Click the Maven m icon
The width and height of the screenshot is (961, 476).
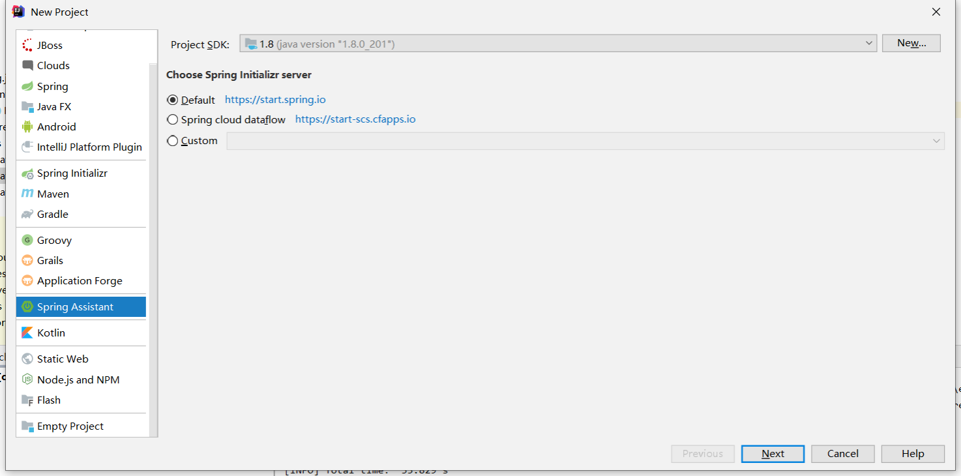(x=27, y=194)
